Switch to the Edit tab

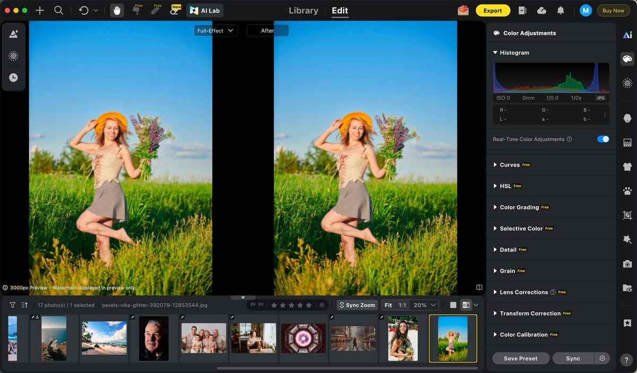click(x=340, y=11)
